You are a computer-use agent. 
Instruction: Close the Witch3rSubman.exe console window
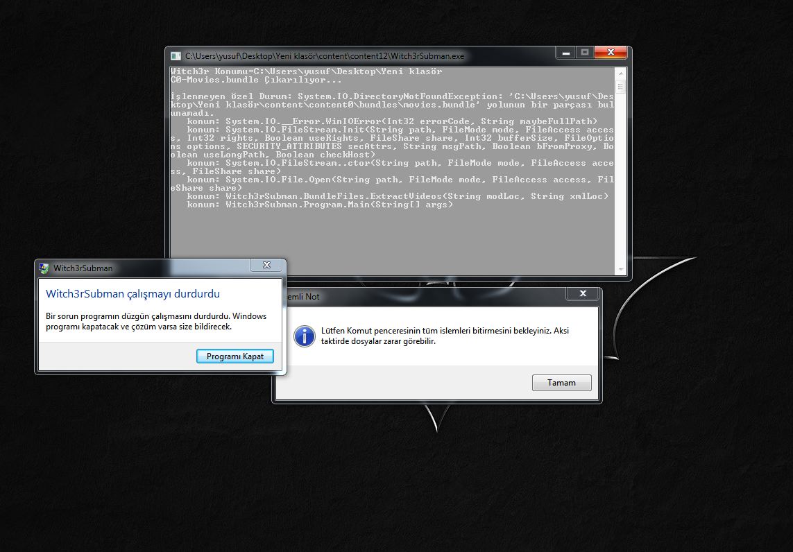611,52
